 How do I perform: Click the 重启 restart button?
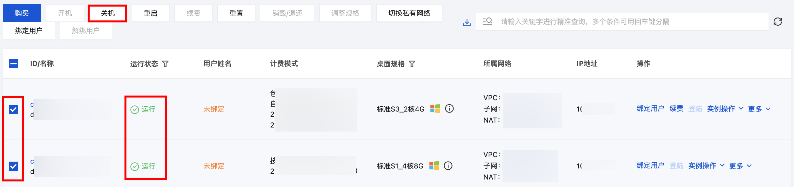[151, 13]
